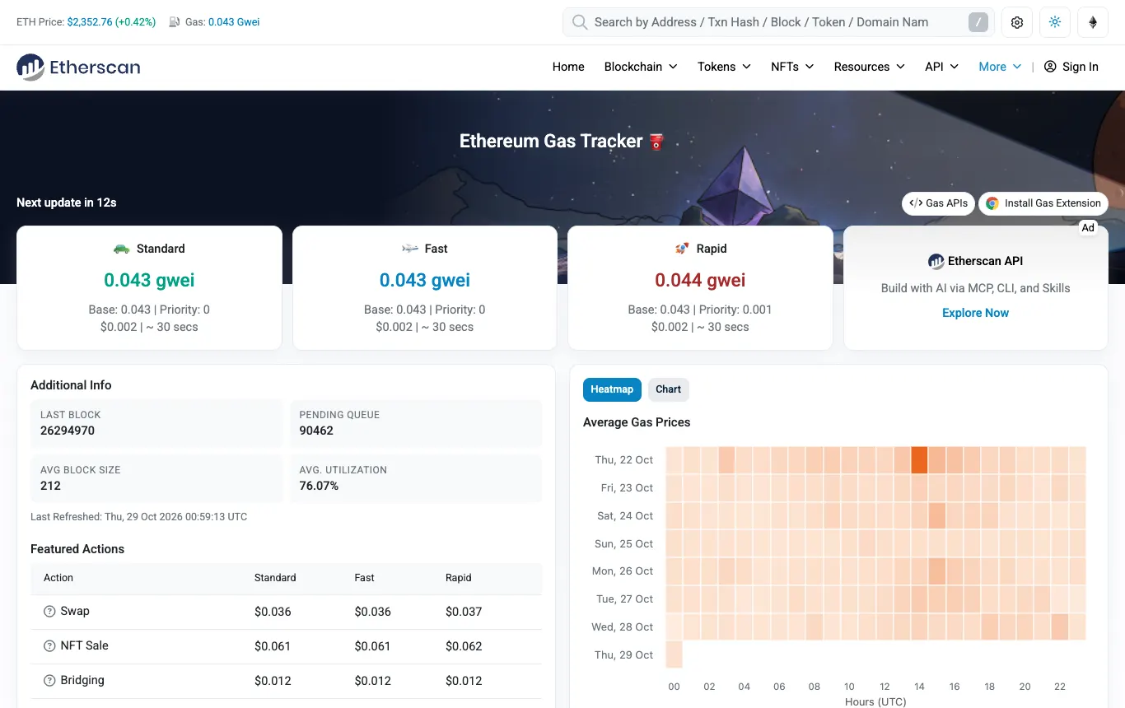The width and height of the screenshot is (1125, 708).
Task: Click the user icon beside Sign In
Action: [x=1050, y=67]
